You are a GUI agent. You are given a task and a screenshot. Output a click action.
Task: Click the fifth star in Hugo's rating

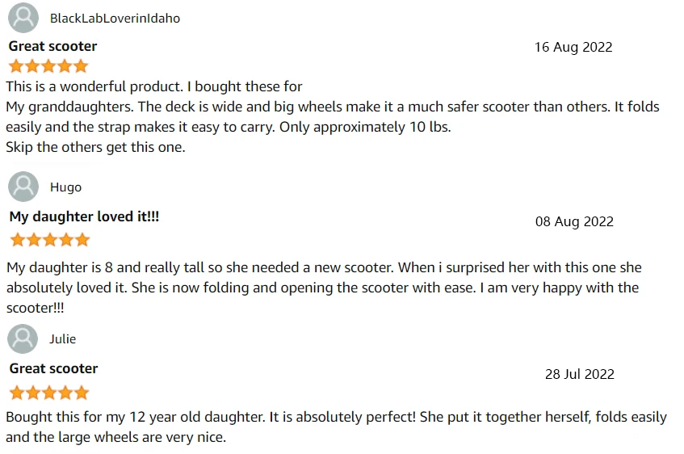[82, 240]
